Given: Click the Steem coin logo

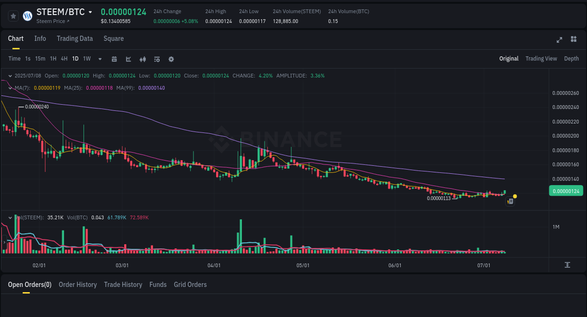Looking at the screenshot, I should point(27,15).
